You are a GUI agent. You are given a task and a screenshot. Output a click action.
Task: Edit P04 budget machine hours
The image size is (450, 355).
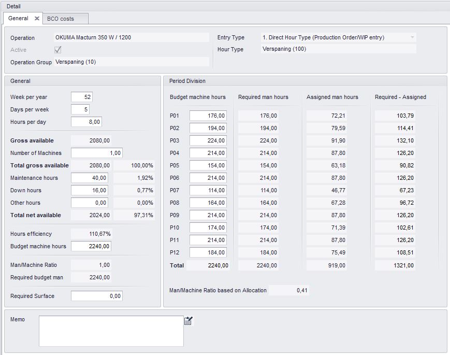click(x=208, y=153)
